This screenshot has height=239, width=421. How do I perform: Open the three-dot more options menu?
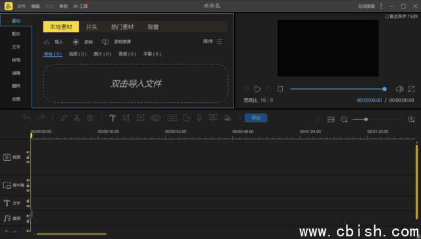click(382, 6)
